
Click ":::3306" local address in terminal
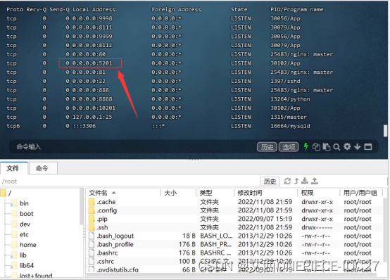(84, 126)
